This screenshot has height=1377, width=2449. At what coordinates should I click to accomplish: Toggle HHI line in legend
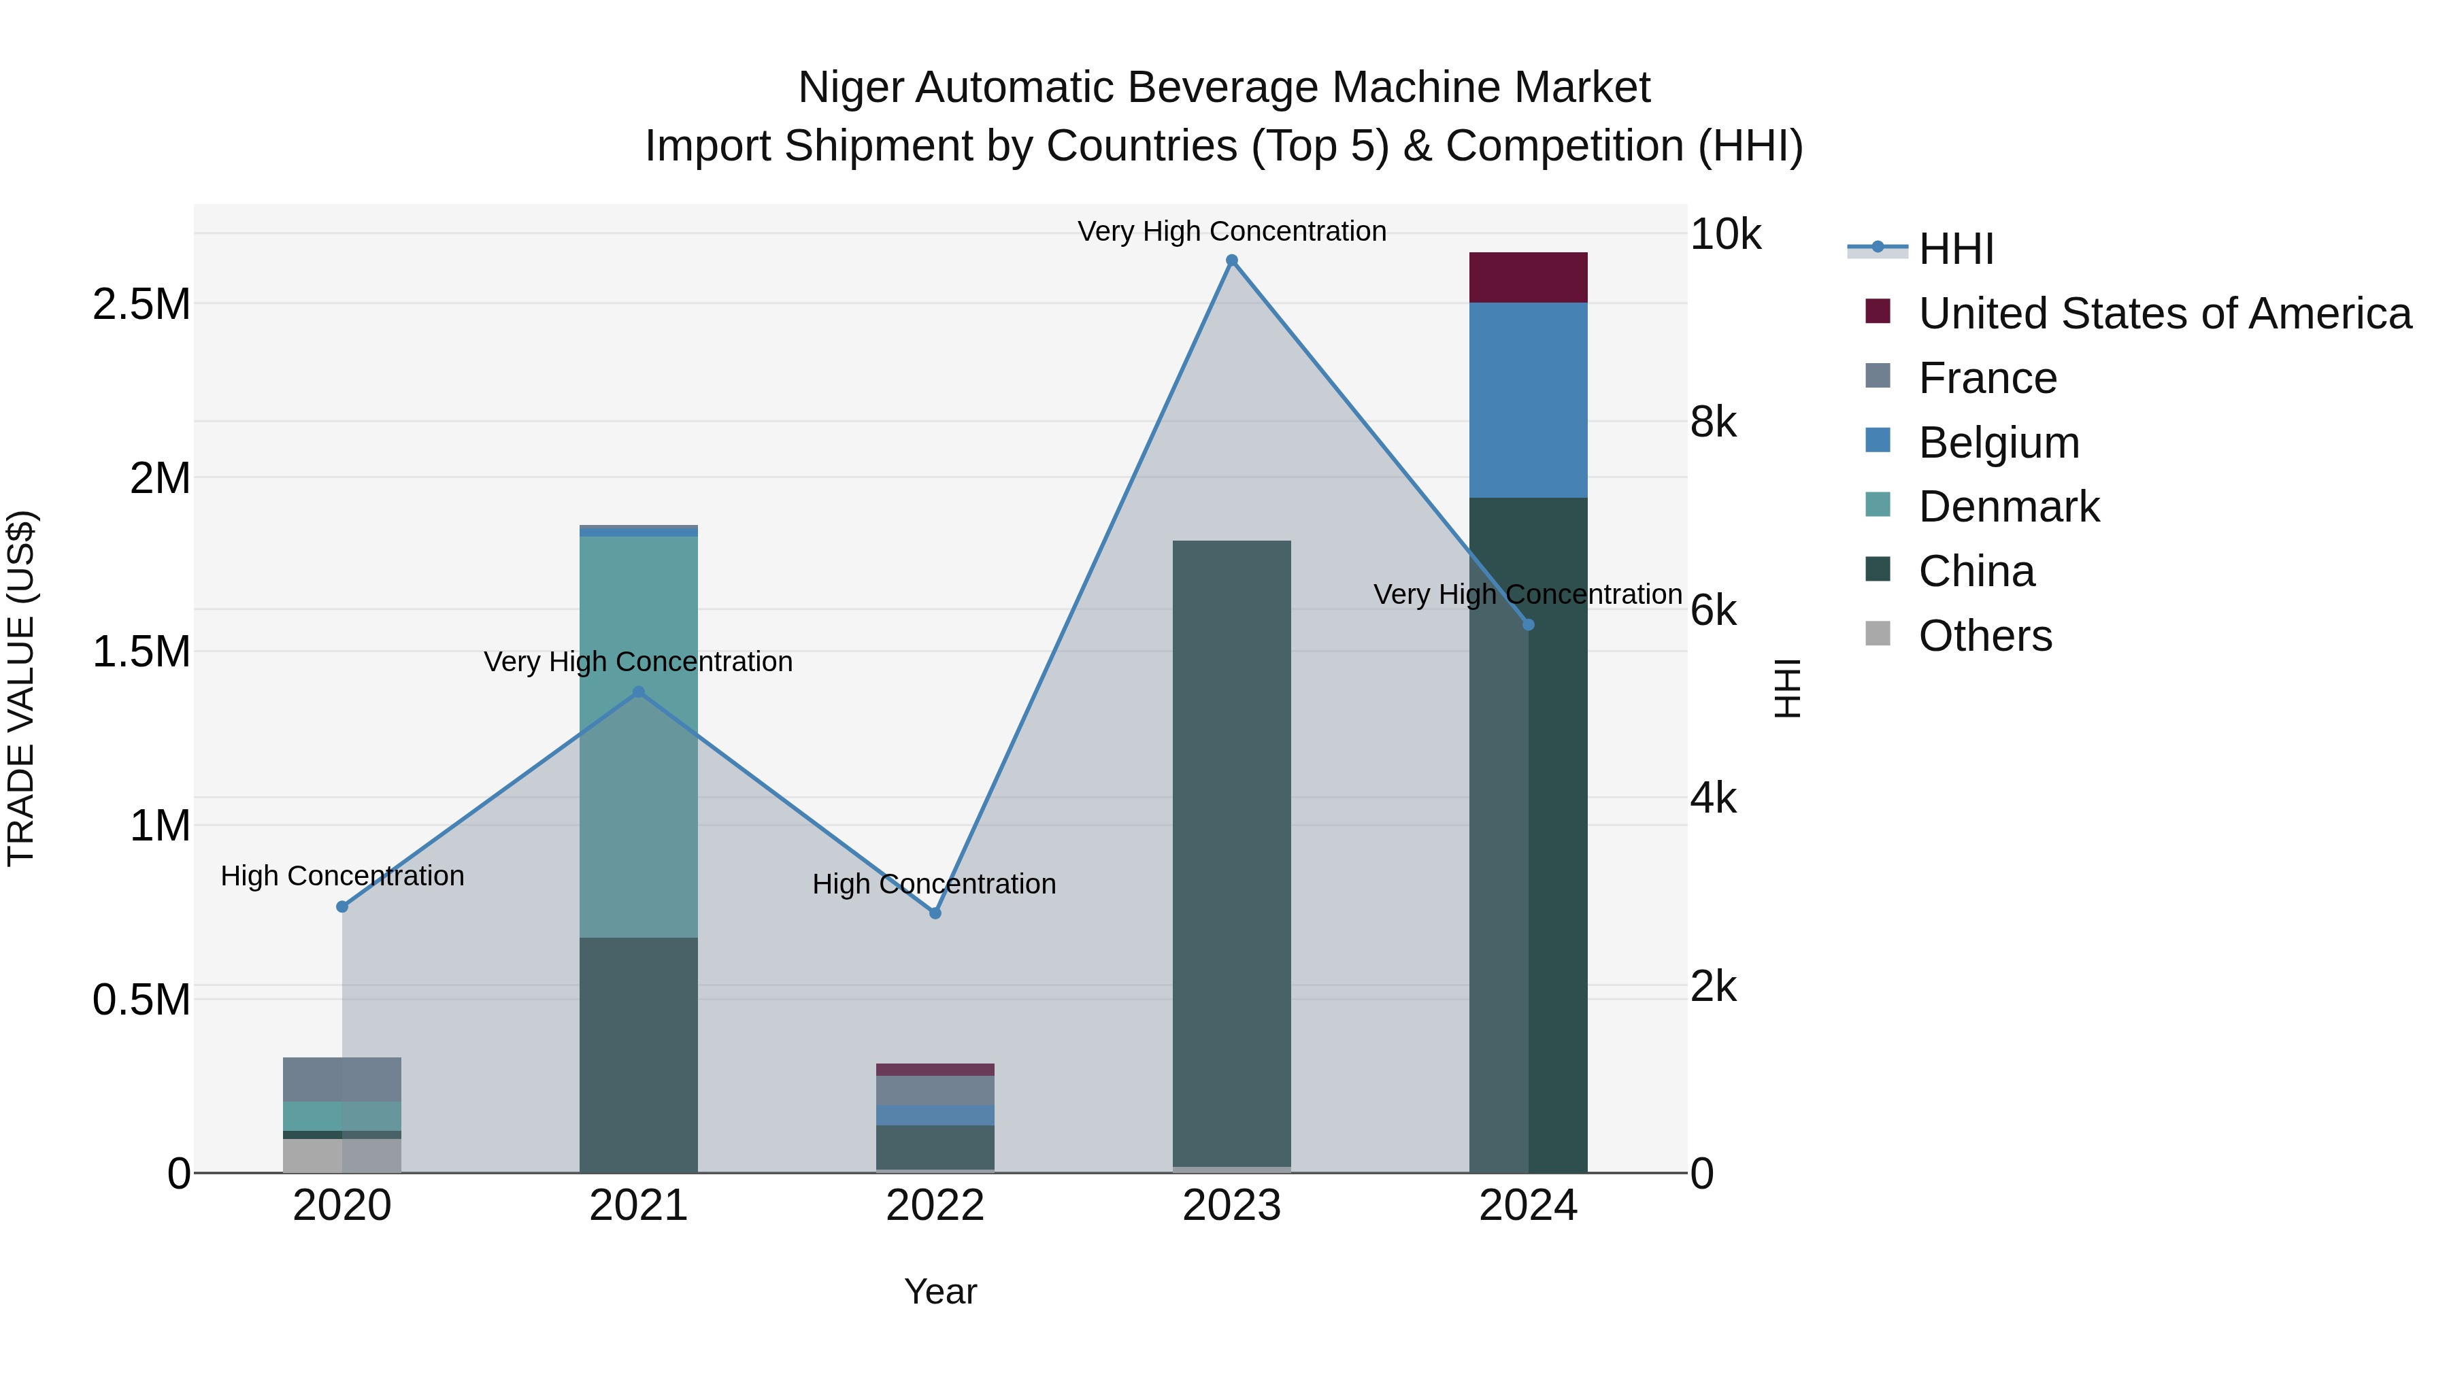coord(1920,249)
